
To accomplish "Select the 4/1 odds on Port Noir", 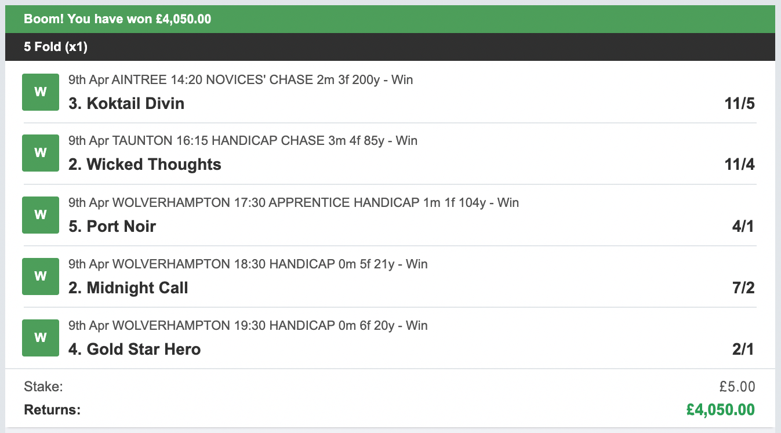I will [743, 226].
